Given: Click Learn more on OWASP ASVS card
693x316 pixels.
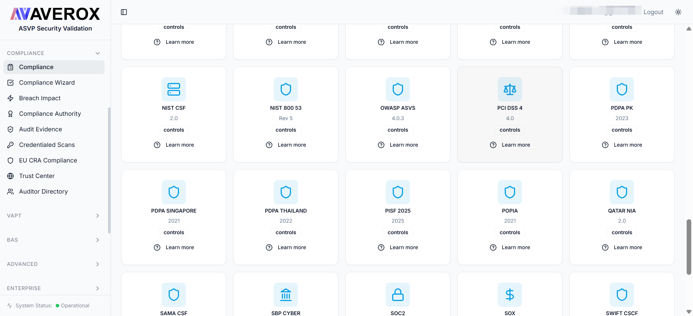Looking at the screenshot, I should [x=398, y=145].
